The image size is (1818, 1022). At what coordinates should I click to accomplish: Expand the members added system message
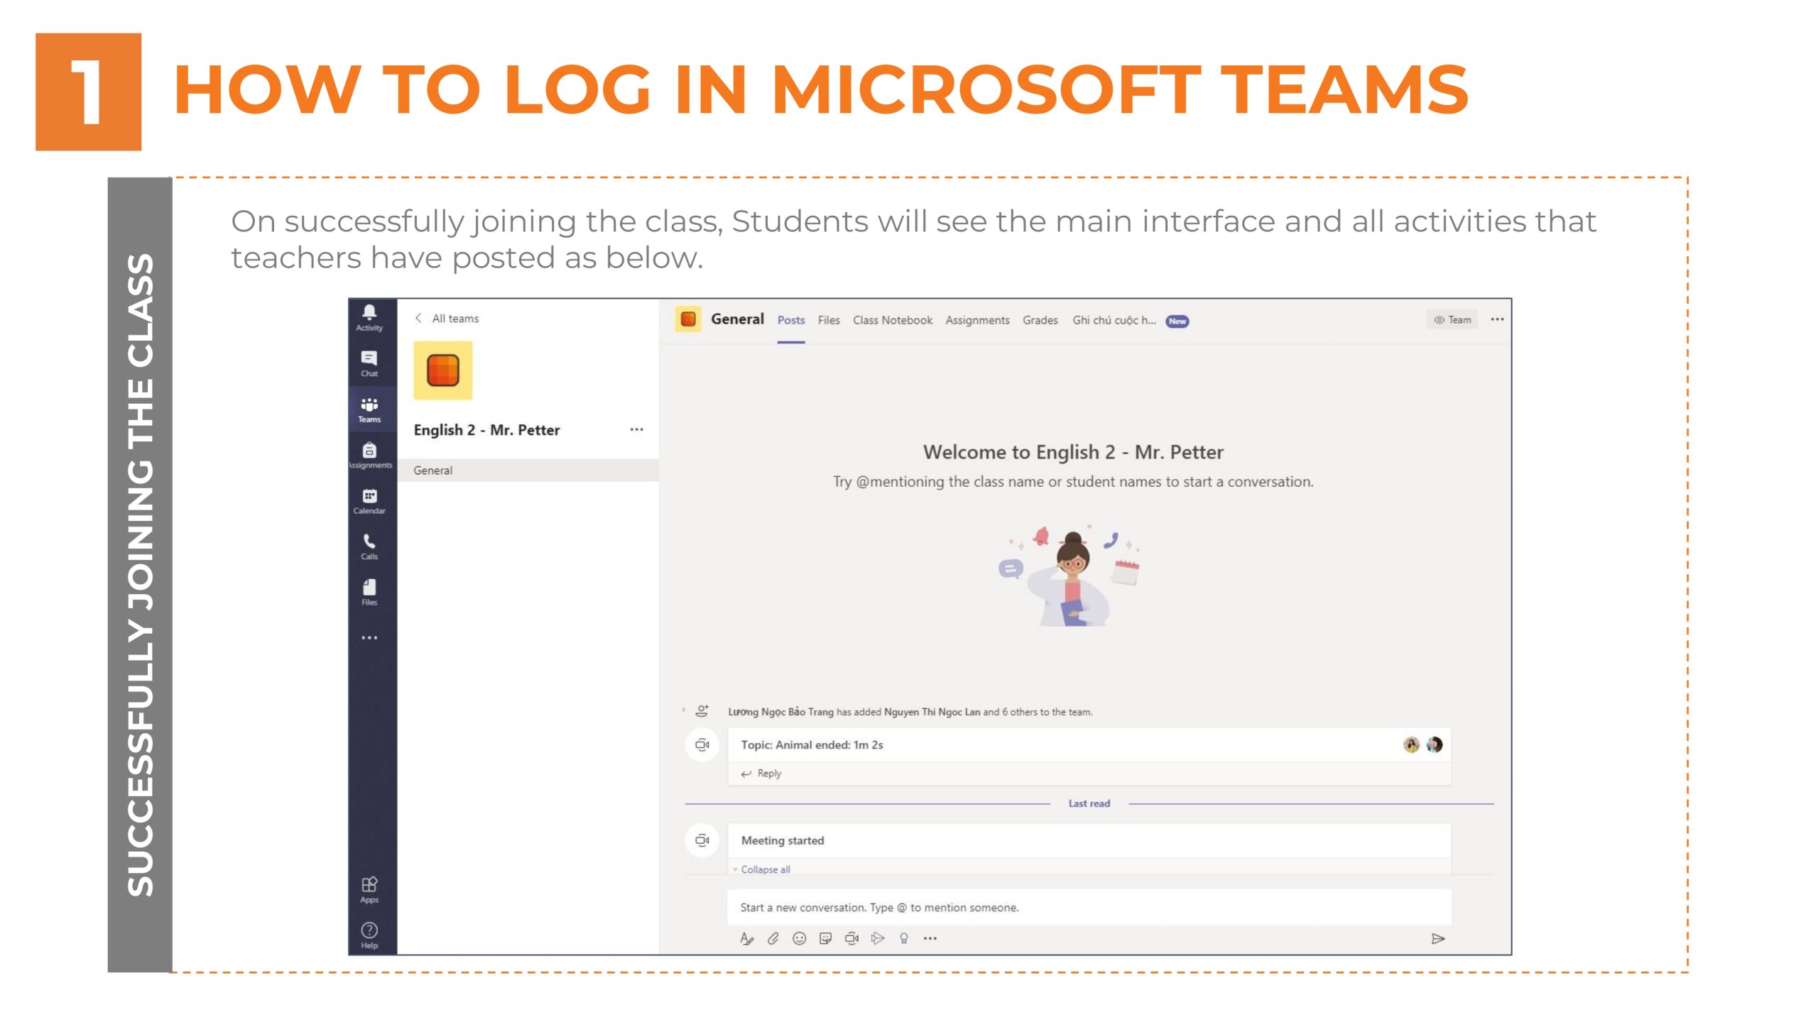click(x=684, y=710)
